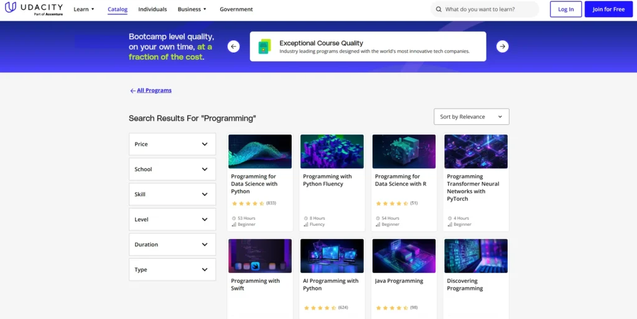This screenshot has width=637, height=319.
Task: Click the search magnifier icon
Action: tap(439, 9)
